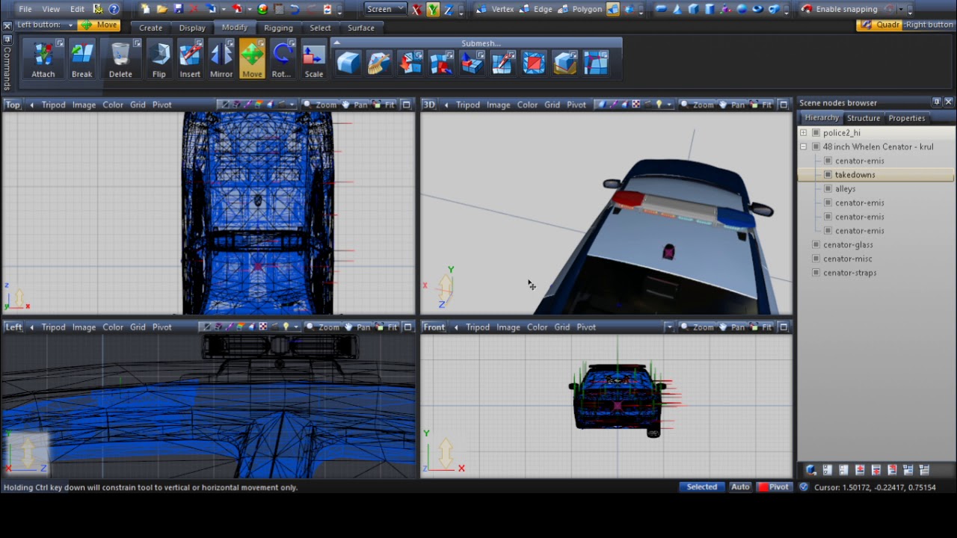The height and width of the screenshot is (538, 957).
Task: Toggle checkbox beside takedowns node
Action: tap(828, 175)
